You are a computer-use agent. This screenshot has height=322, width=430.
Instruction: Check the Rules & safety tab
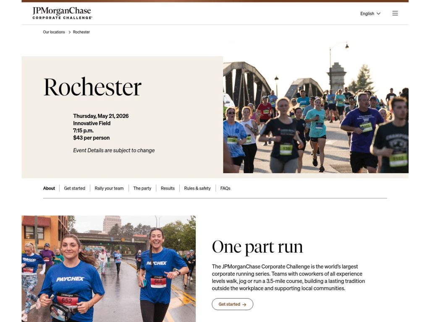tap(197, 188)
